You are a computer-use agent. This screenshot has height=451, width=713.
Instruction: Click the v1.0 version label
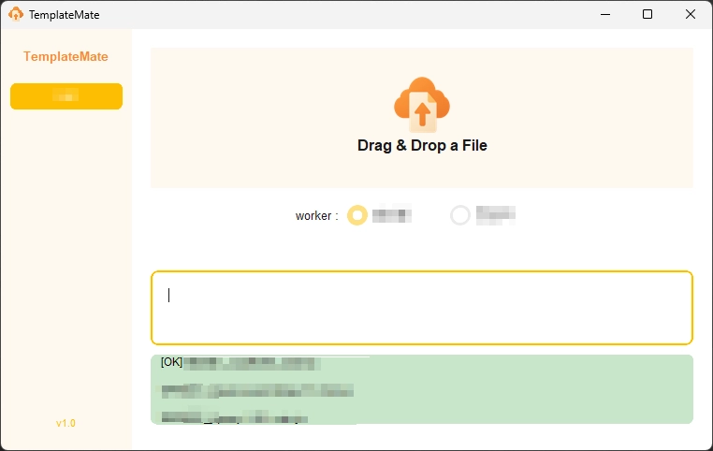point(65,423)
